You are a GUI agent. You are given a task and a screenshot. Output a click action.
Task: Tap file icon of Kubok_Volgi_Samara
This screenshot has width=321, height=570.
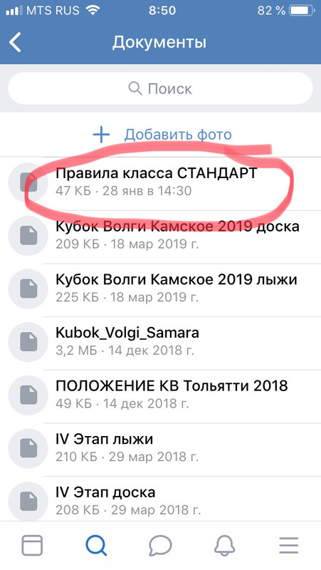click(x=28, y=342)
